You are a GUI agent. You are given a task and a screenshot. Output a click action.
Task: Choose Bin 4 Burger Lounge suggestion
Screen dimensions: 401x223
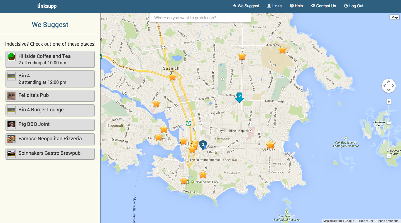50,110
